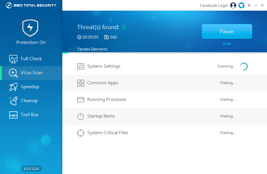Select the System Critical Files row label
The width and height of the screenshot is (267, 174).
108,133
